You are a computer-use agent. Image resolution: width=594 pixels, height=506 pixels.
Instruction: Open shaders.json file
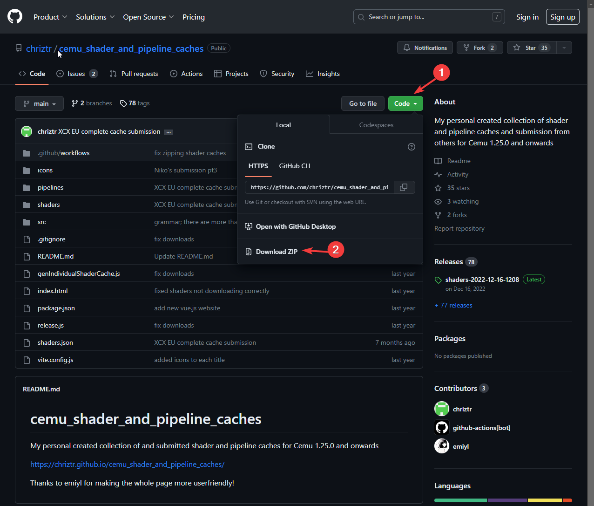point(55,342)
